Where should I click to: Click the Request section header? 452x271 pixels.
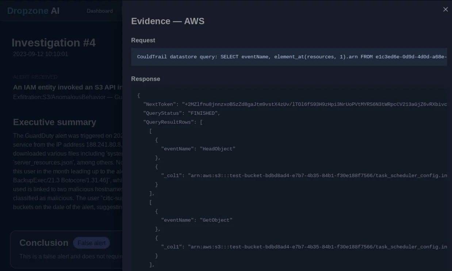143,40
